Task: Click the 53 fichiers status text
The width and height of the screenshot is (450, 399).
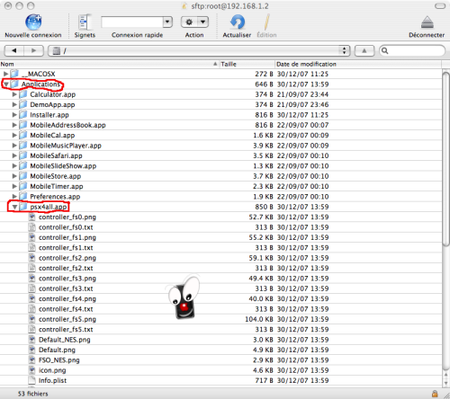Action: 32,394
